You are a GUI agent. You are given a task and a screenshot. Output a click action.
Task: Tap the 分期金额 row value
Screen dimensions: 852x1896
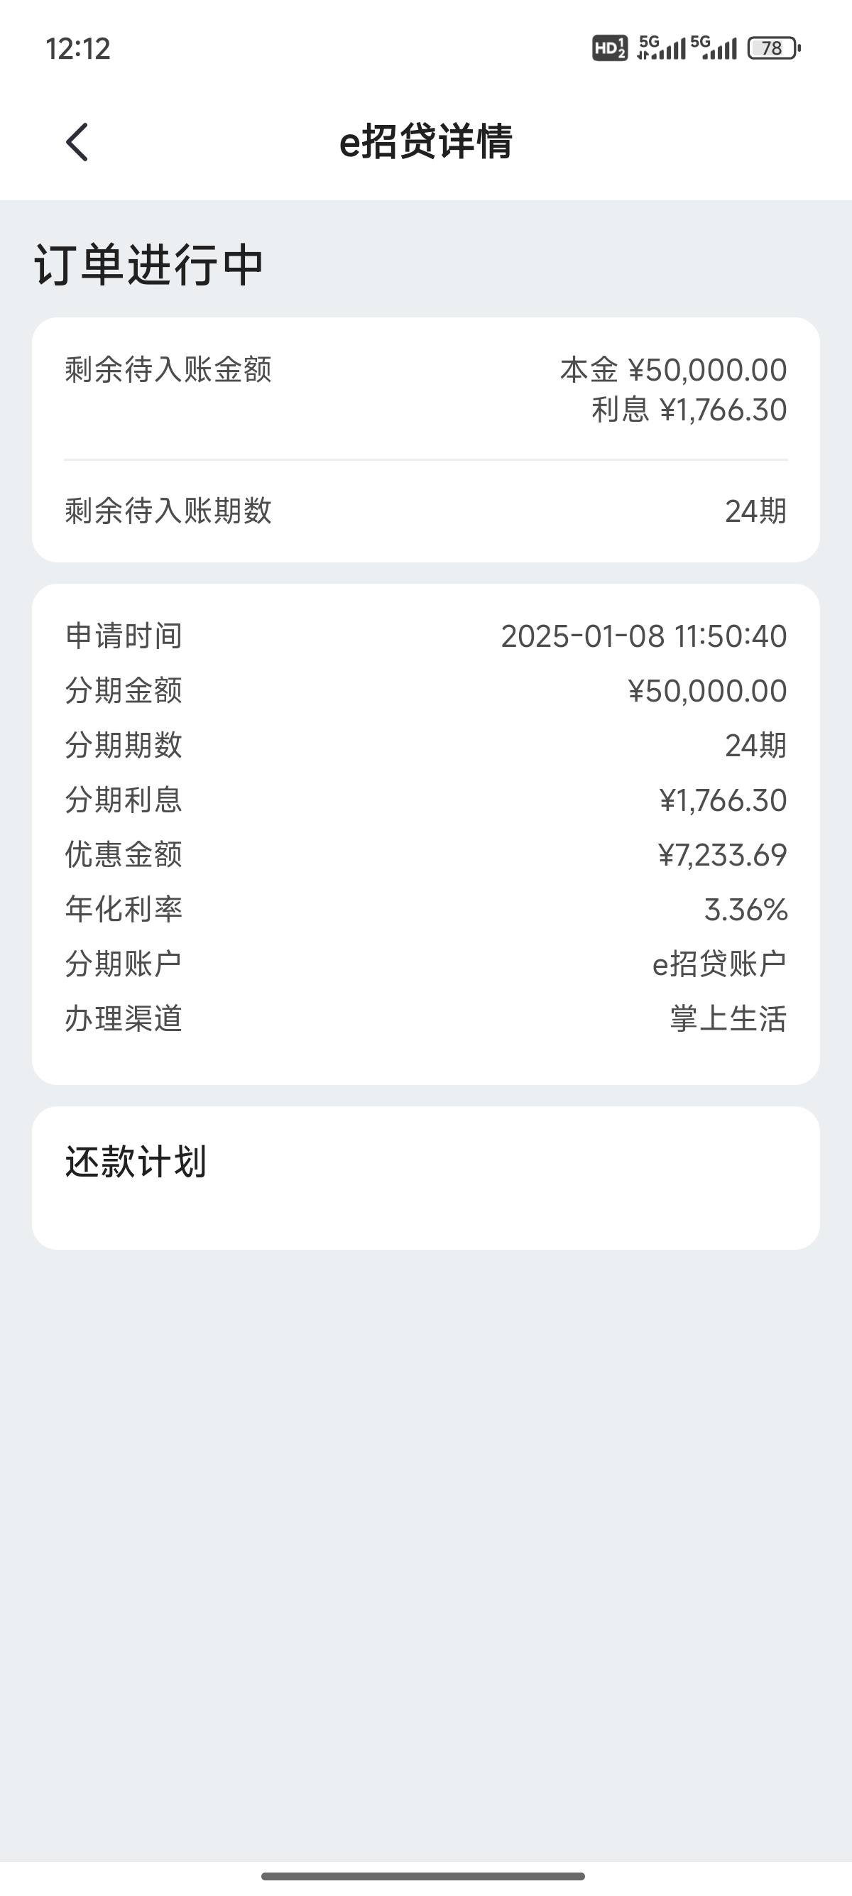click(x=708, y=690)
